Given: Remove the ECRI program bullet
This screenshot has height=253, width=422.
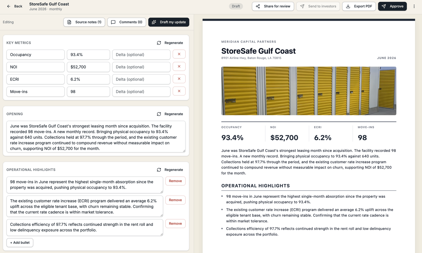Looking at the screenshot, I should tap(175, 200).
